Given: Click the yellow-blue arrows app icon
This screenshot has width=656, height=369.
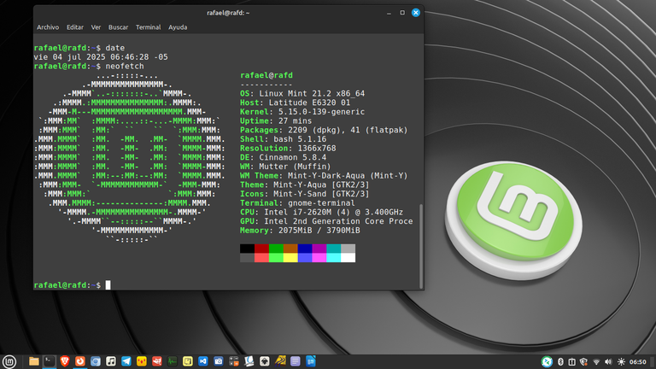Looking at the screenshot, I should tap(280, 361).
